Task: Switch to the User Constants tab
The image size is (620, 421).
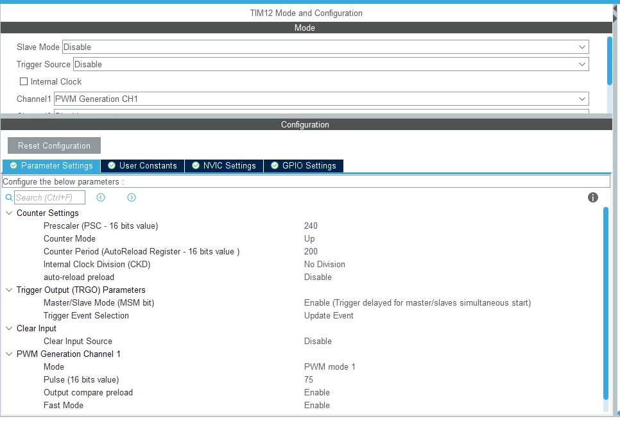Action: tap(142, 166)
